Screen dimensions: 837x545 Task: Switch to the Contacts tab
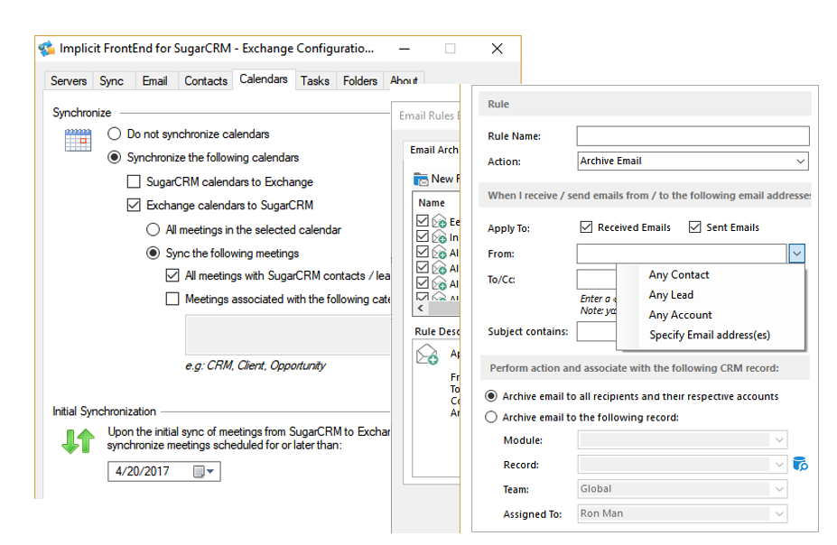[x=206, y=80]
